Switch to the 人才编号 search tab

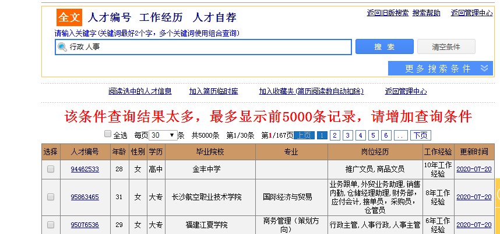click(110, 17)
